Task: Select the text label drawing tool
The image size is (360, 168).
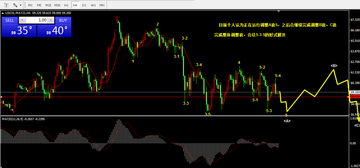Action: click(6, 5)
